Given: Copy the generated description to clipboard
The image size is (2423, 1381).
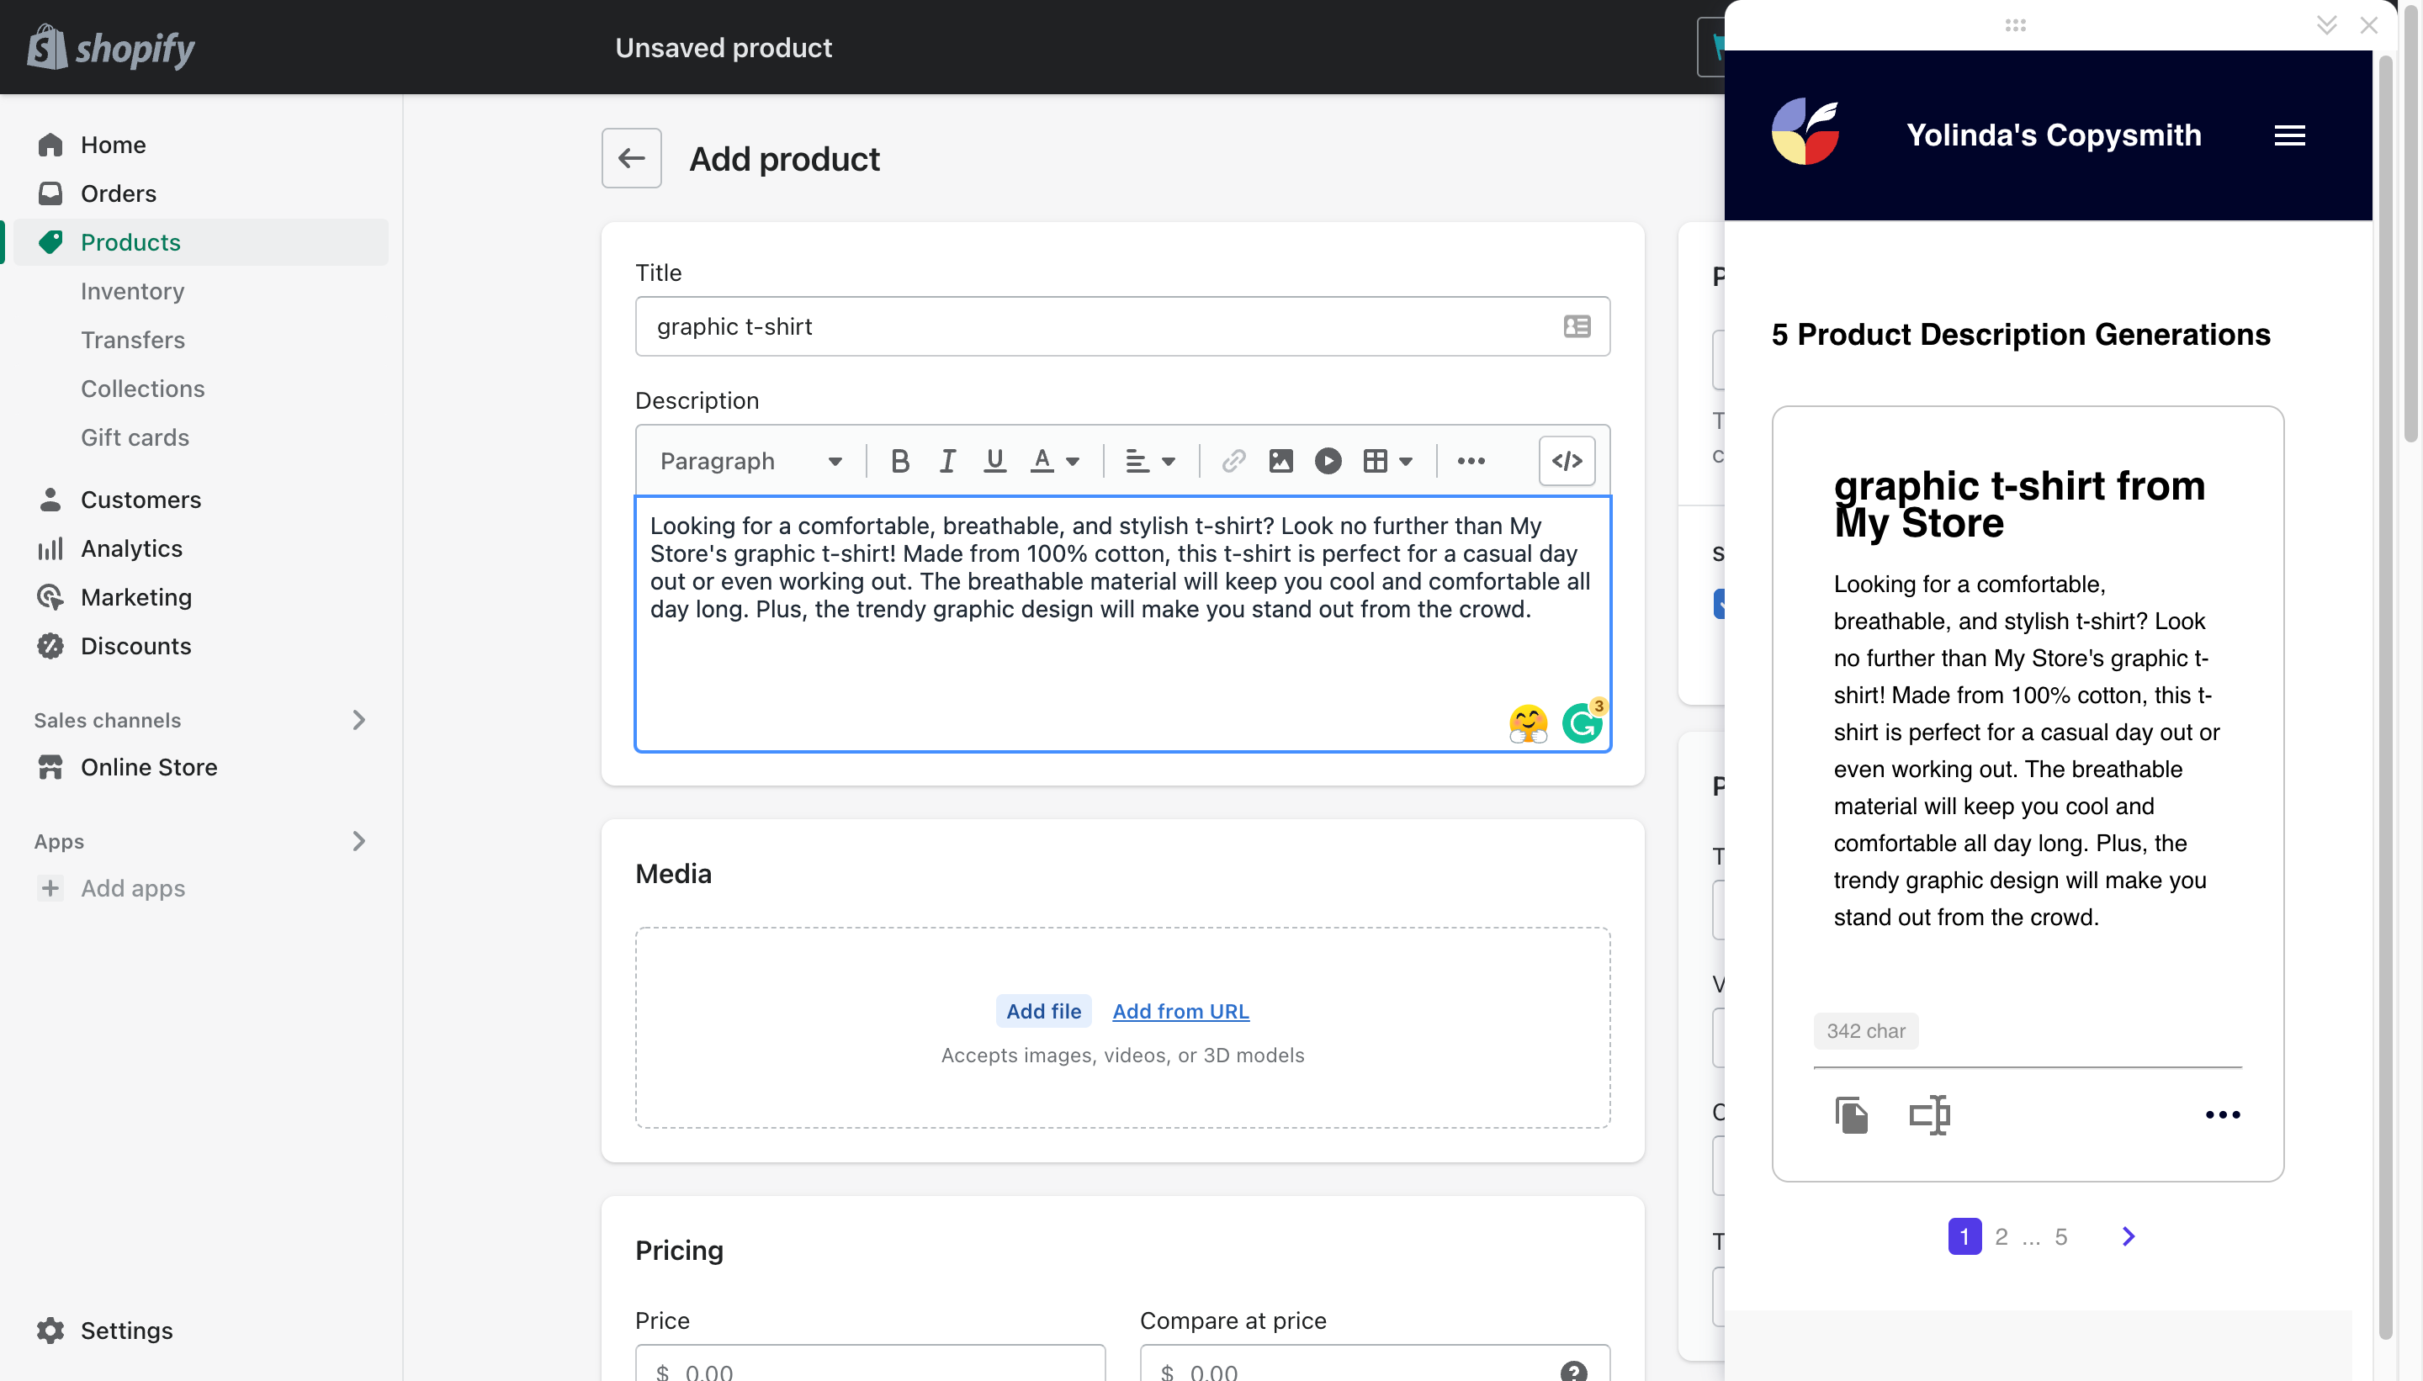Looking at the screenshot, I should click(x=1851, y=1114).
